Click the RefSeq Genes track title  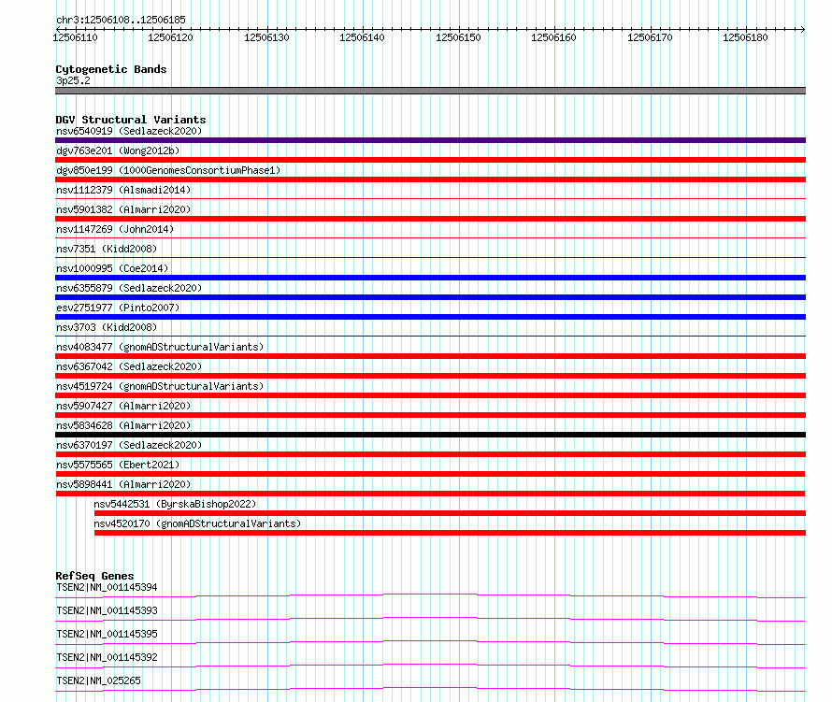(x=94, y=576)
